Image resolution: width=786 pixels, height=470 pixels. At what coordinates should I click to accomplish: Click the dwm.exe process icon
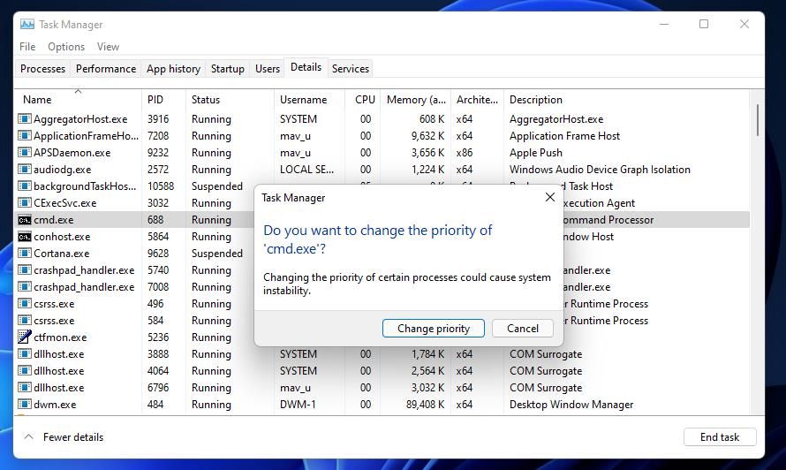[x=25, y=405]
